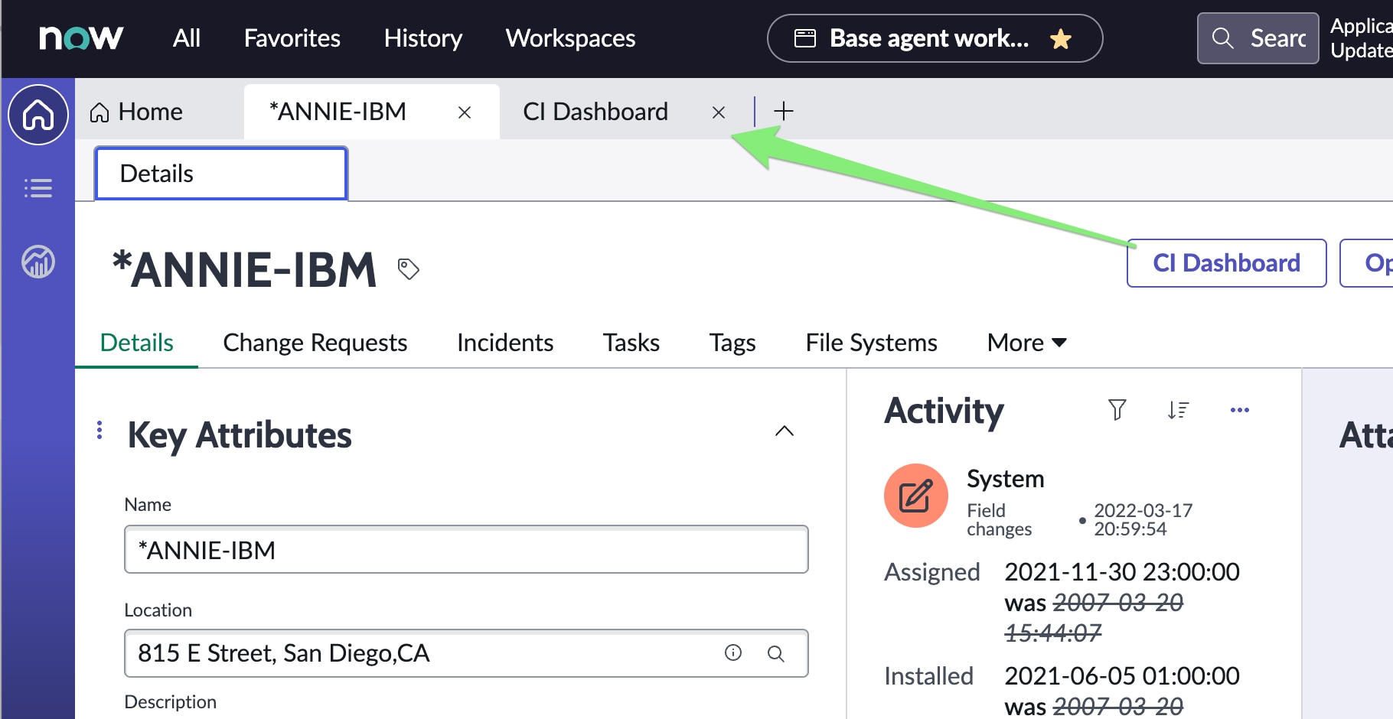Close the CI Dashboard tab
Viewport: 1393px width, 719px height.
718,112
